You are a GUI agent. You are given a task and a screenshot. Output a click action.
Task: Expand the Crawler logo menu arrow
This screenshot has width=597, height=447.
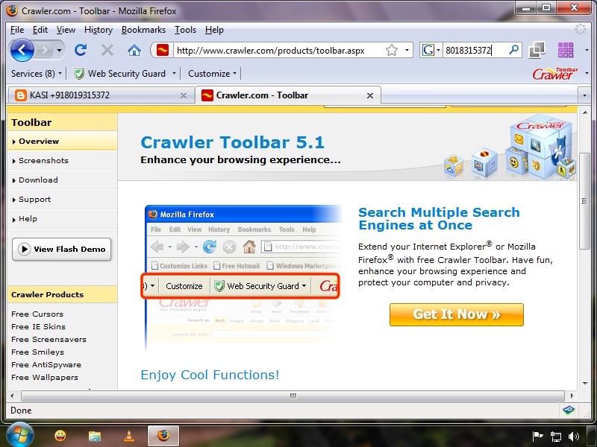(587, 73)
